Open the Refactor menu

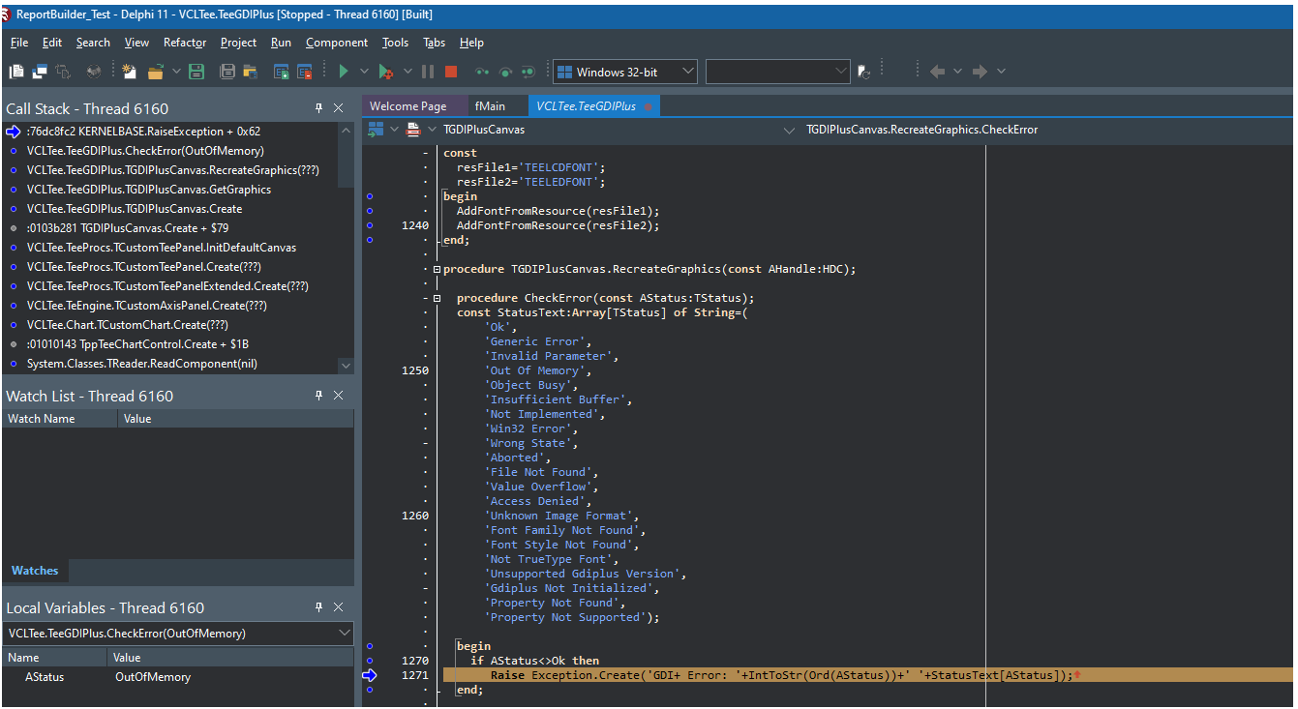(185, 43)
